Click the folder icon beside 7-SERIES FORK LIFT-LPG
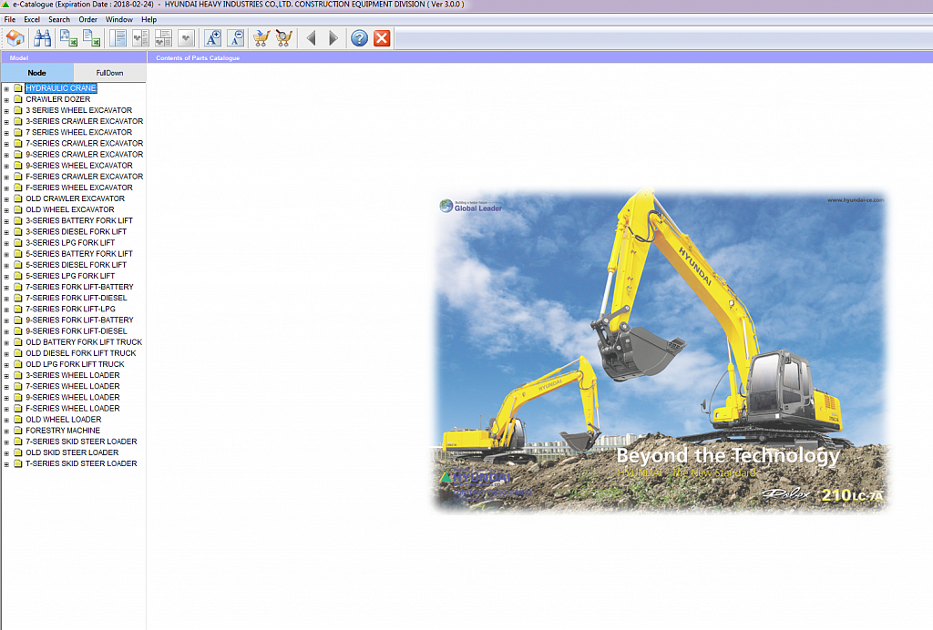Image resolution: width=933 pixels, height=630 pixels. click(x=18, y=309)
